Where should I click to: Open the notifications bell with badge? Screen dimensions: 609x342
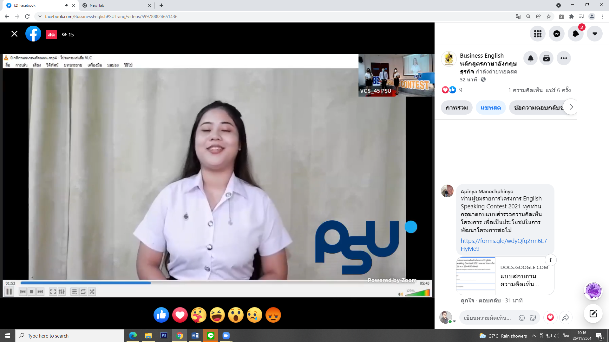tap(576, 34)
